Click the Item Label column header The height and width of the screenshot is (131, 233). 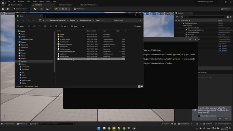185,21
